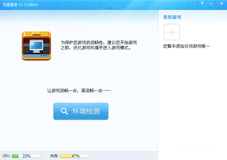Click the title text 迅雷翼游 V1.0.0Beta
The height and width of the screenshot is (160, 227).
[20, 5]
